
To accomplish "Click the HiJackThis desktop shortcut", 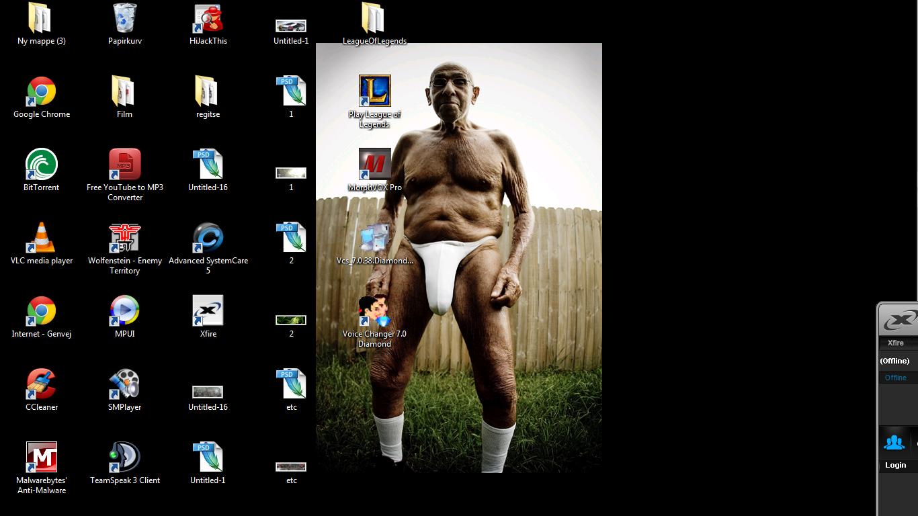I will 208,19.
